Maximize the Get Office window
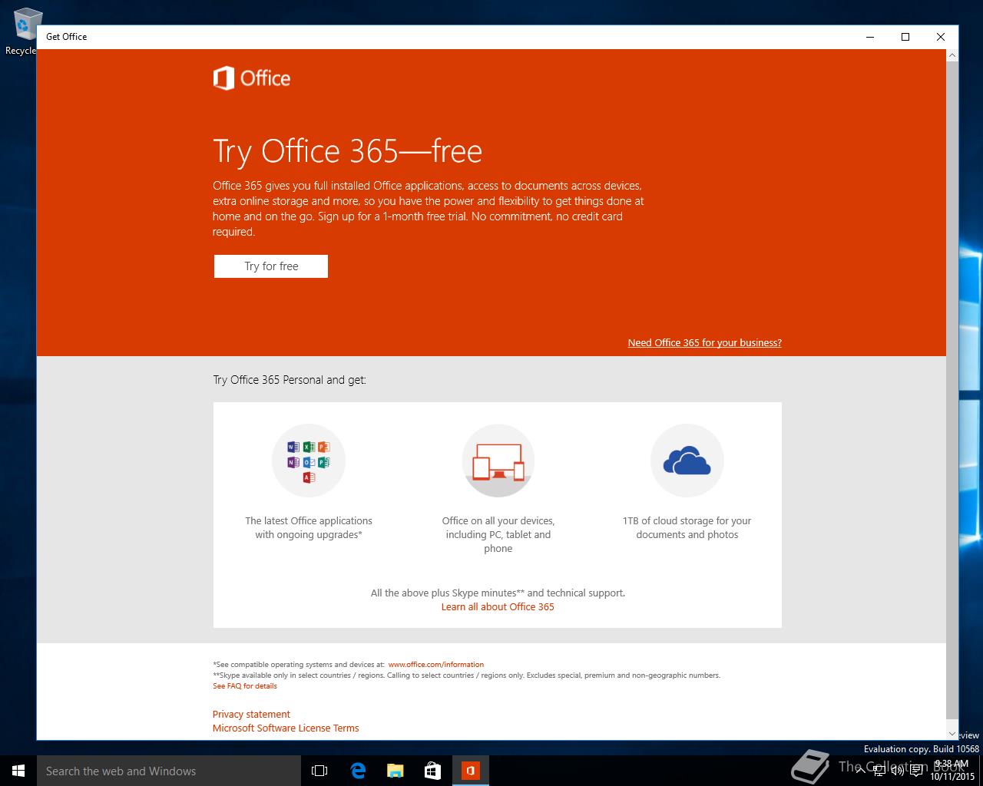 point(905,37)
